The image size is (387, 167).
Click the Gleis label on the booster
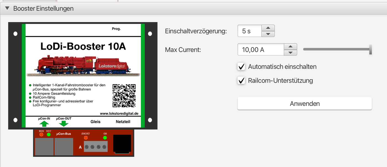[96, 122]
